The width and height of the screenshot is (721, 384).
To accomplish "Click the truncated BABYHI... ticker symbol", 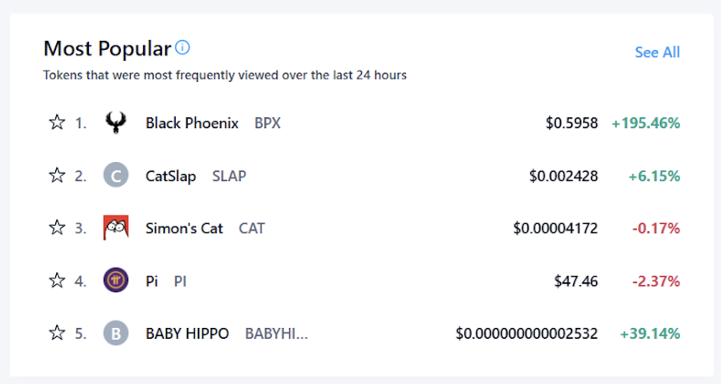I will tap(276, 334).
